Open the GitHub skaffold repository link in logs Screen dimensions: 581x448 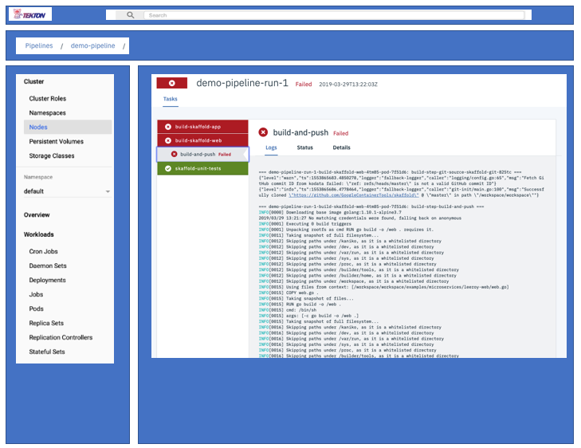pyautogui.click(x=354, y=195)
